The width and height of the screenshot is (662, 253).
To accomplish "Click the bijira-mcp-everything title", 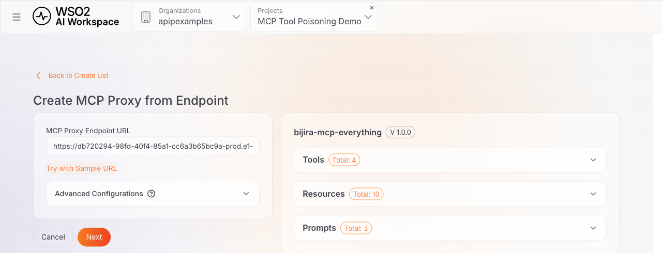I will pos(338,132).
